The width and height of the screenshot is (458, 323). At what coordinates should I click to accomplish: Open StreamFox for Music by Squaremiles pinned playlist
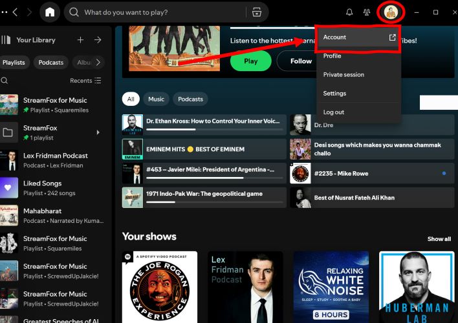click(52, 105)
